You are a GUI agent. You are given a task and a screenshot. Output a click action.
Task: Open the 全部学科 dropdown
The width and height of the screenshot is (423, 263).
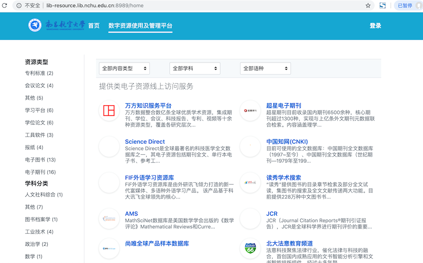click(195, 68)
